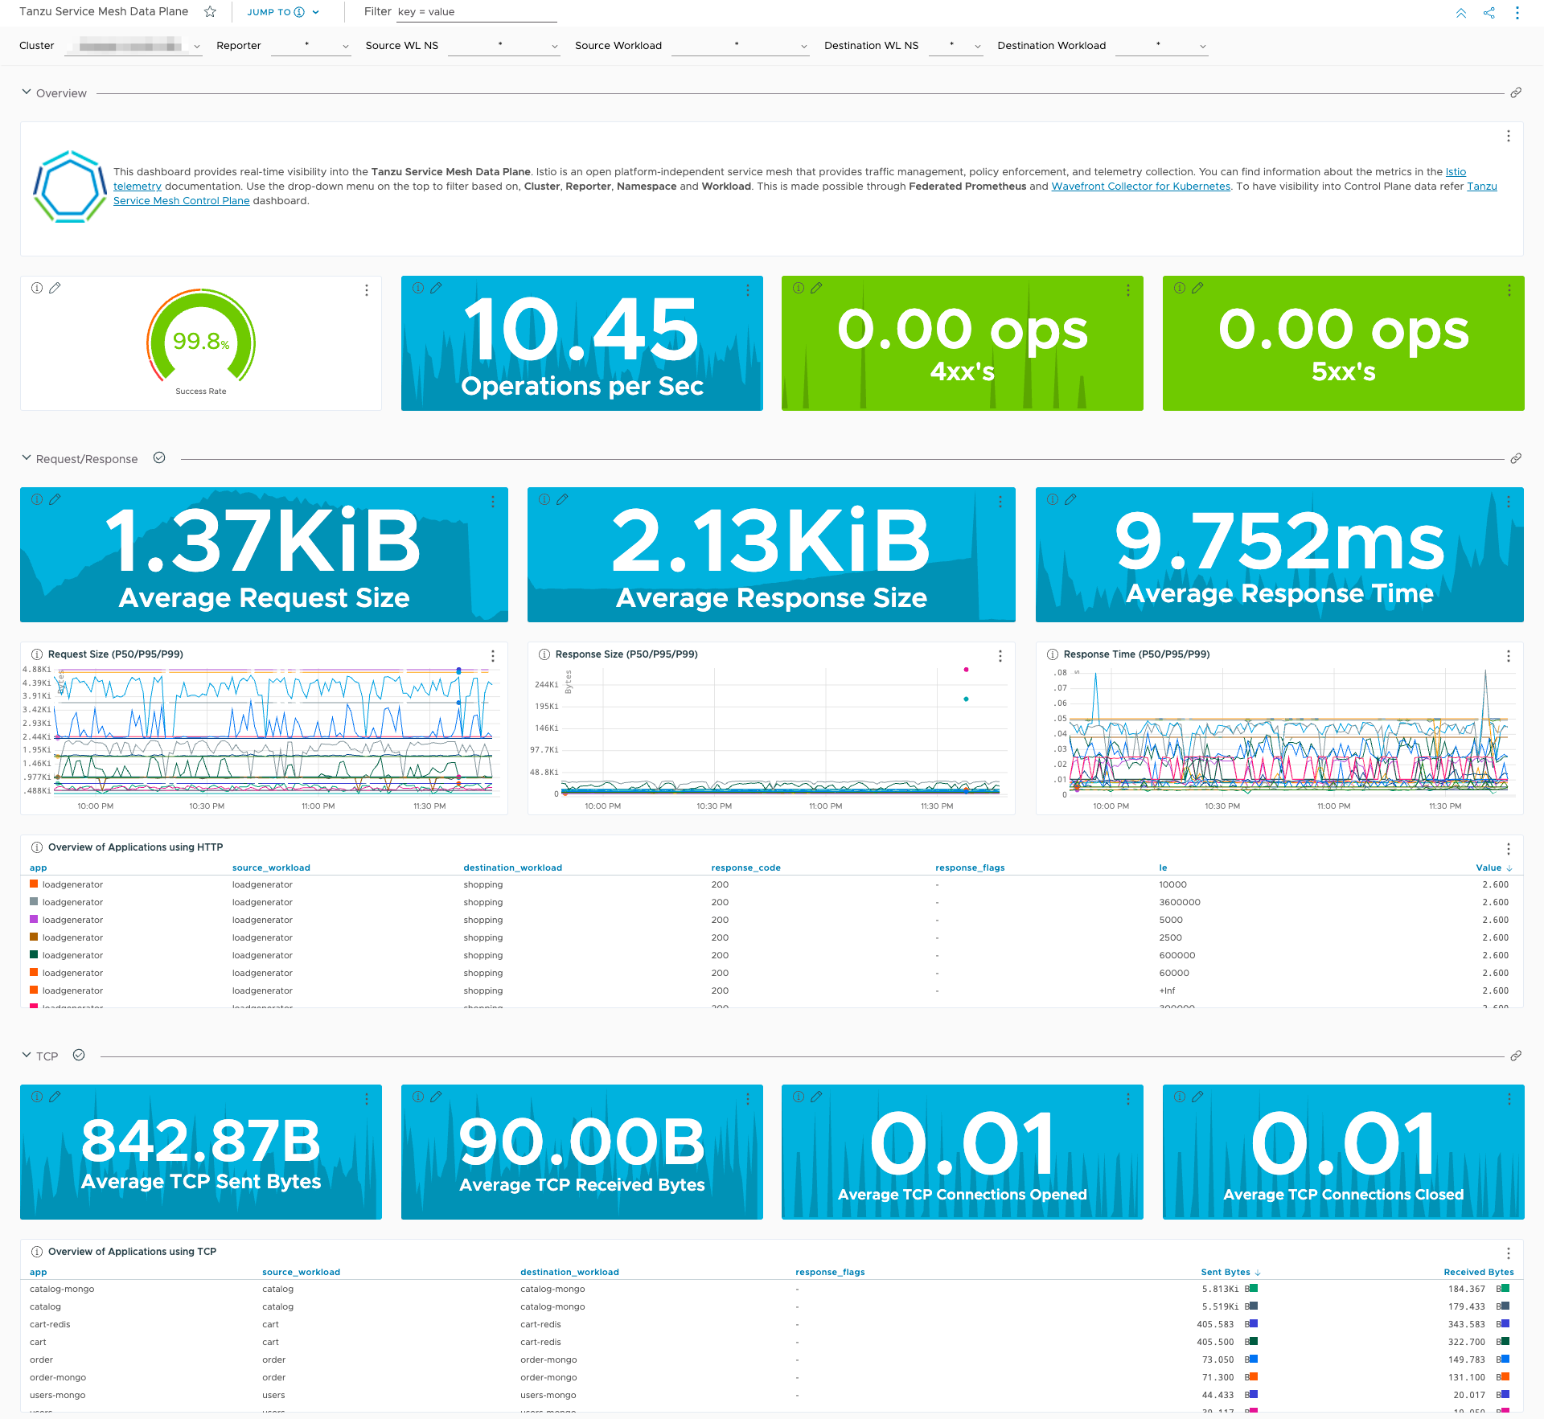Open the Destination WL NS dropdown
Screen dimensions: 1544x1419
[956, 46]
